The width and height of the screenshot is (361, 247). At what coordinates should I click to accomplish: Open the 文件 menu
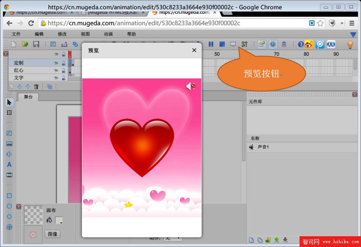pos(16,34)
